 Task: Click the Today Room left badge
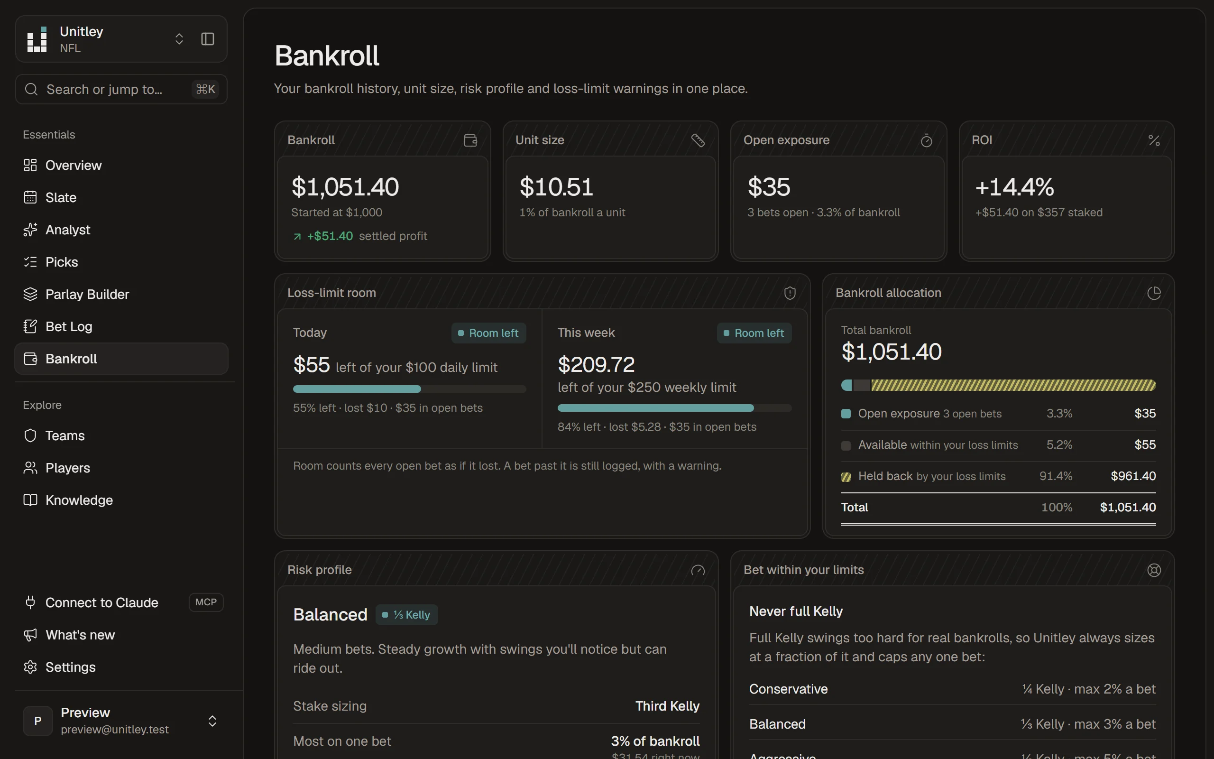[x=488, y=333]
